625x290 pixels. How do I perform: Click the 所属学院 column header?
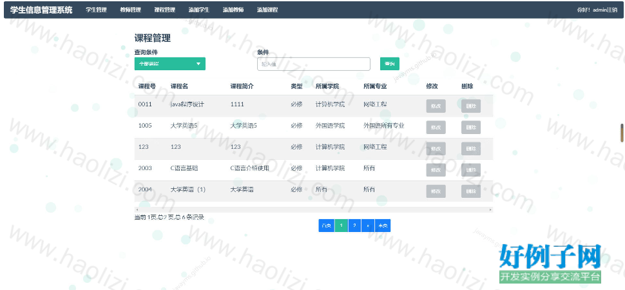point(327,86)
